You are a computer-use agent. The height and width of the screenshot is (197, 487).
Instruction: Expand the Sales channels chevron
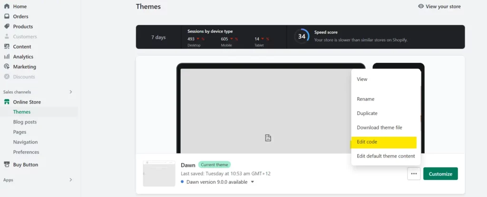tap(71, 92)
